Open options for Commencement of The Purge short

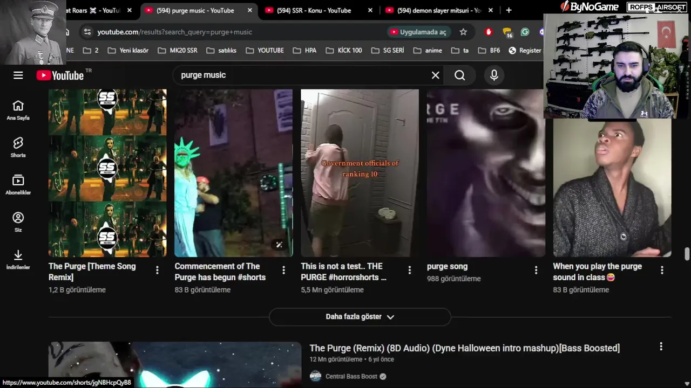(283, 270)
